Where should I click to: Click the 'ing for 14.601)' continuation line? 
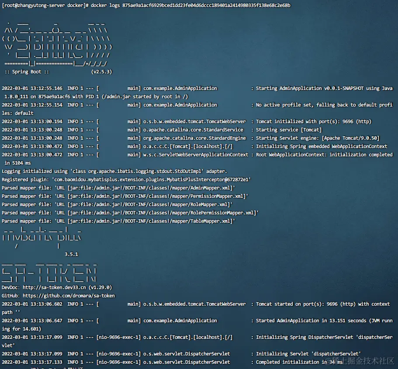pos(21,329)
